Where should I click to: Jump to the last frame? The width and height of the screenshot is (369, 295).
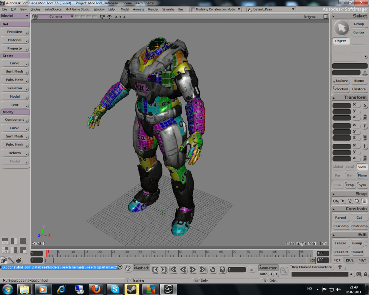203,269
